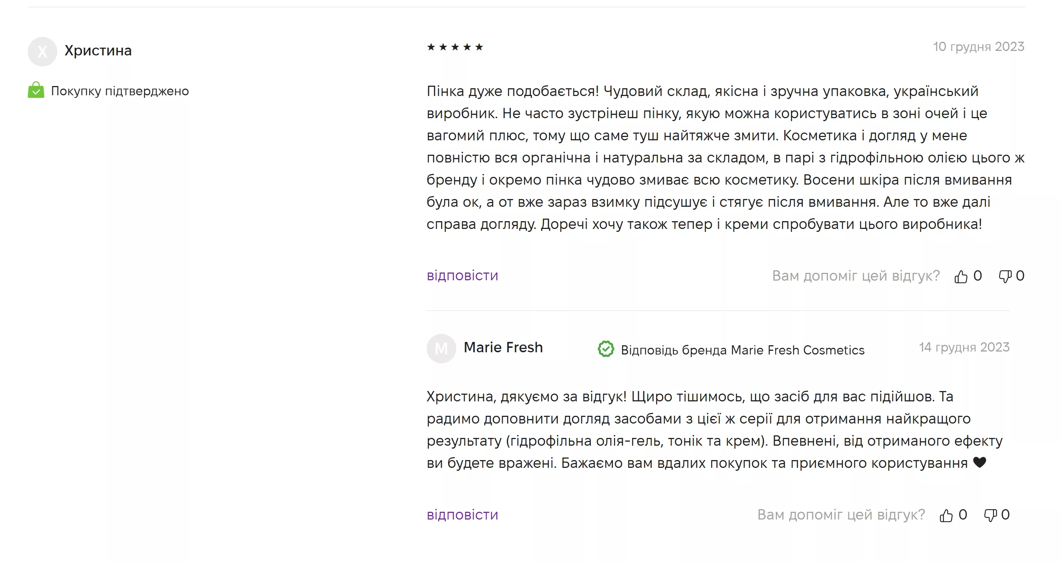Click the date 14 грудня 2023
This screenshot has width=1061, height=562.
(964, 347)
